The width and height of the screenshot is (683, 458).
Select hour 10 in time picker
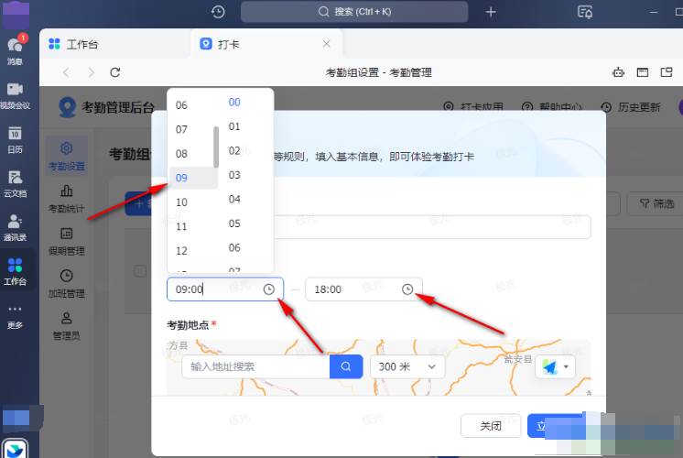181,202
